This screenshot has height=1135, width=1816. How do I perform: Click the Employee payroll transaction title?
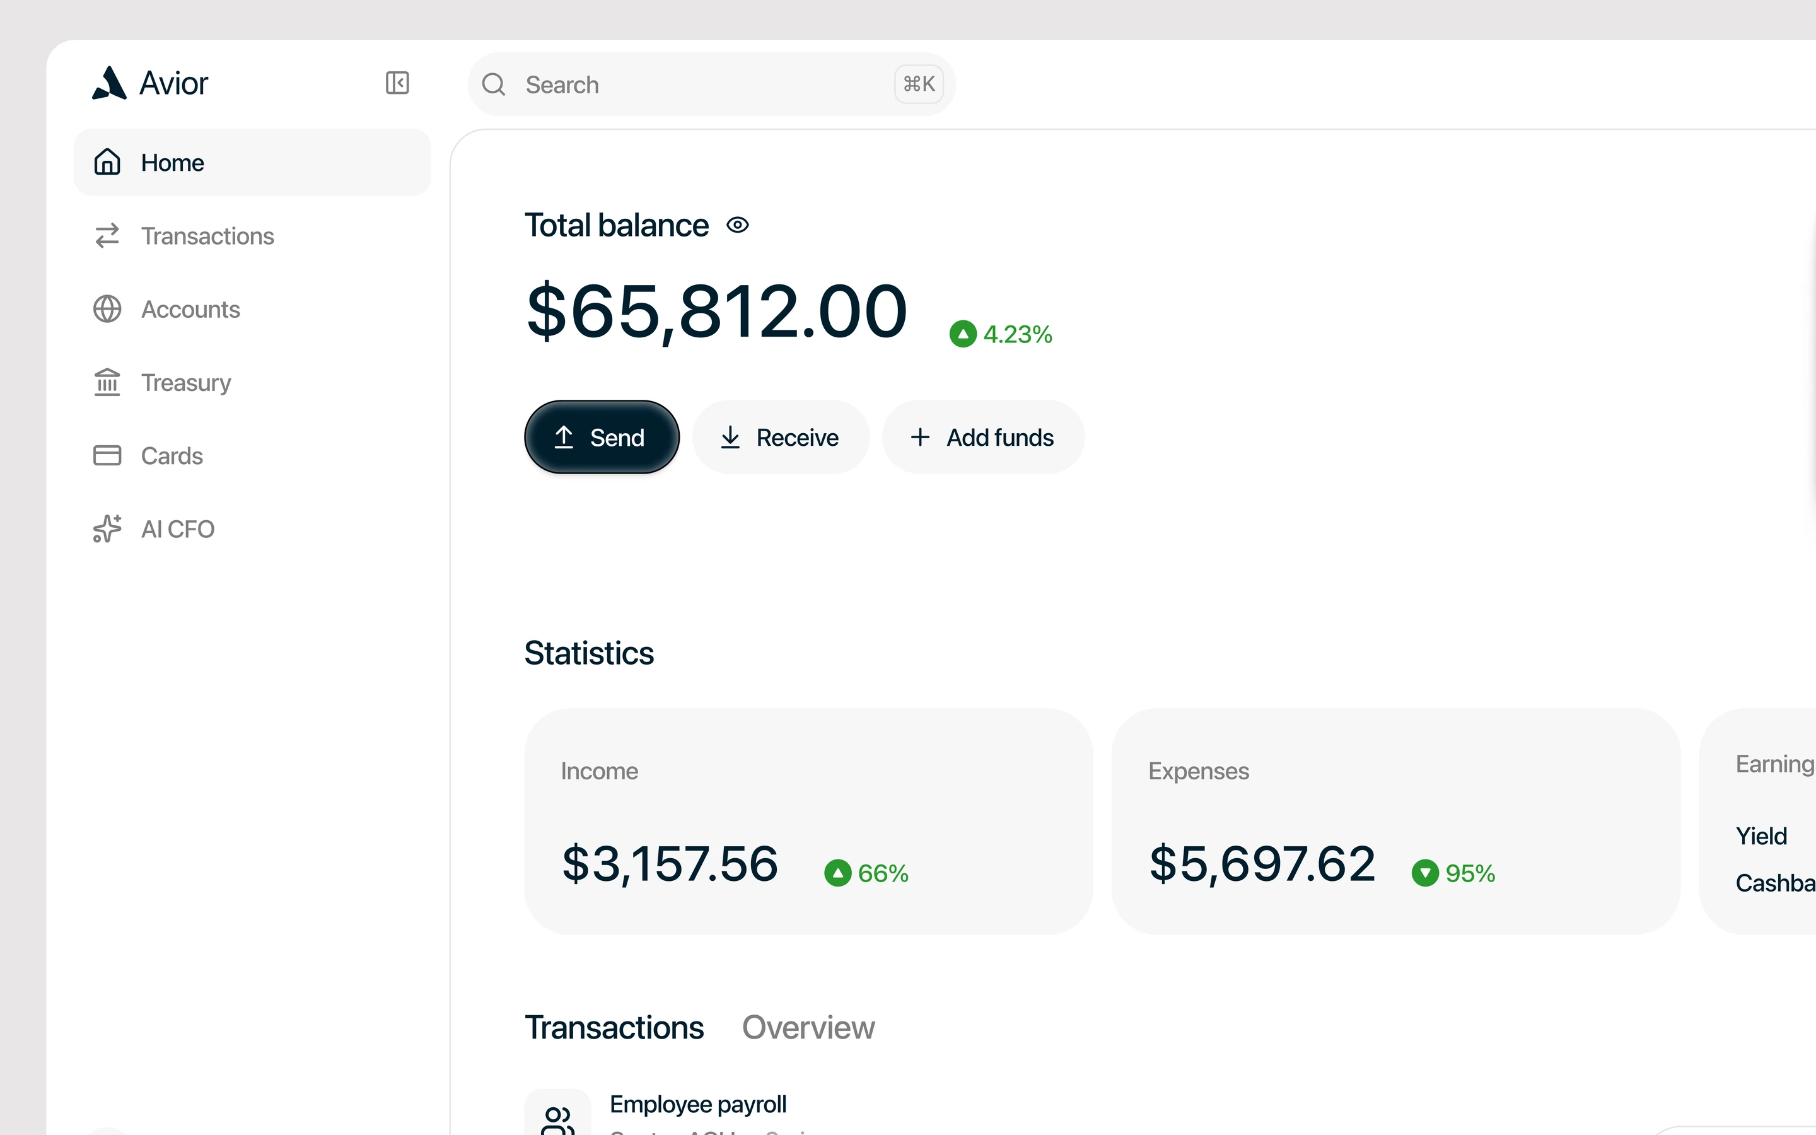point(698,1104)
